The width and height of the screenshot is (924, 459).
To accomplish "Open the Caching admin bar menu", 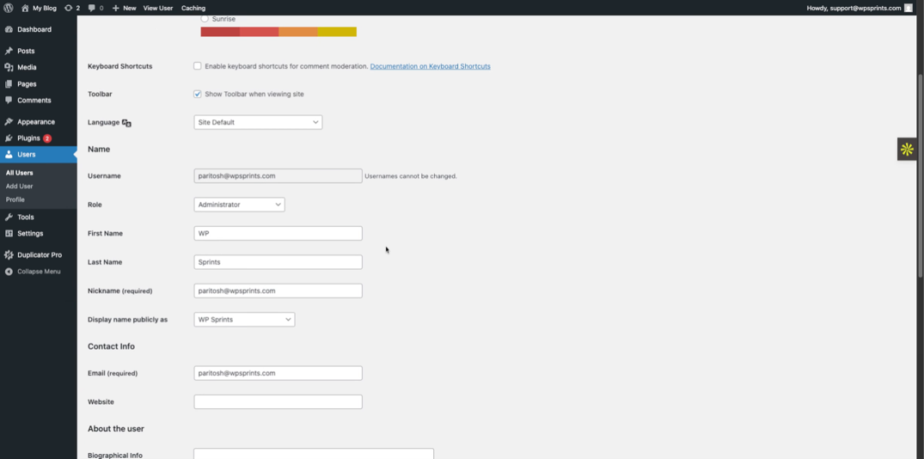I will point(193,8).
